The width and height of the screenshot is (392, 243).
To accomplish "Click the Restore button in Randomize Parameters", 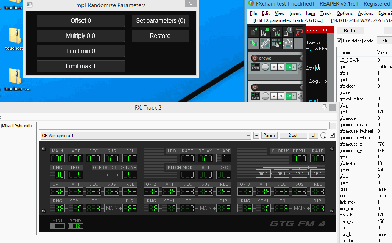I will coord(160,36).
